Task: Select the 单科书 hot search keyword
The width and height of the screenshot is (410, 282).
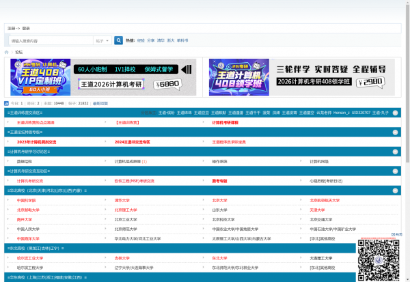Action: (182, 41)
